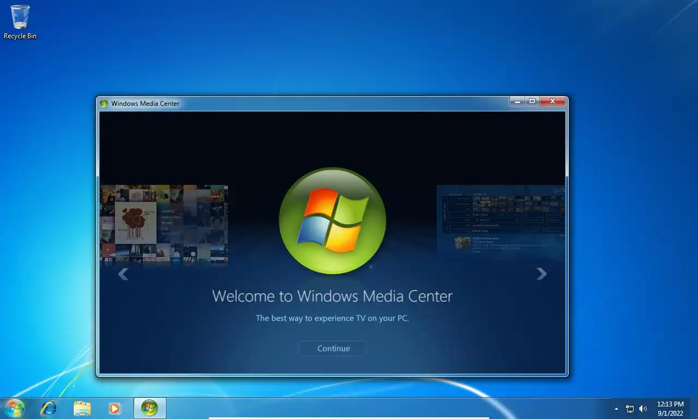Click 'The best way to experience TV' text
Screen dimensions: 698x419
point(332,318)
